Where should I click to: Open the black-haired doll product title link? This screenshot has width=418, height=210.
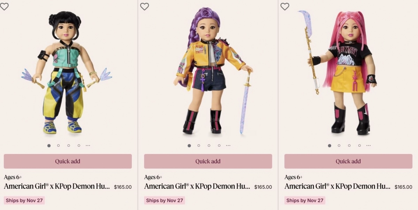coord(56,186)
